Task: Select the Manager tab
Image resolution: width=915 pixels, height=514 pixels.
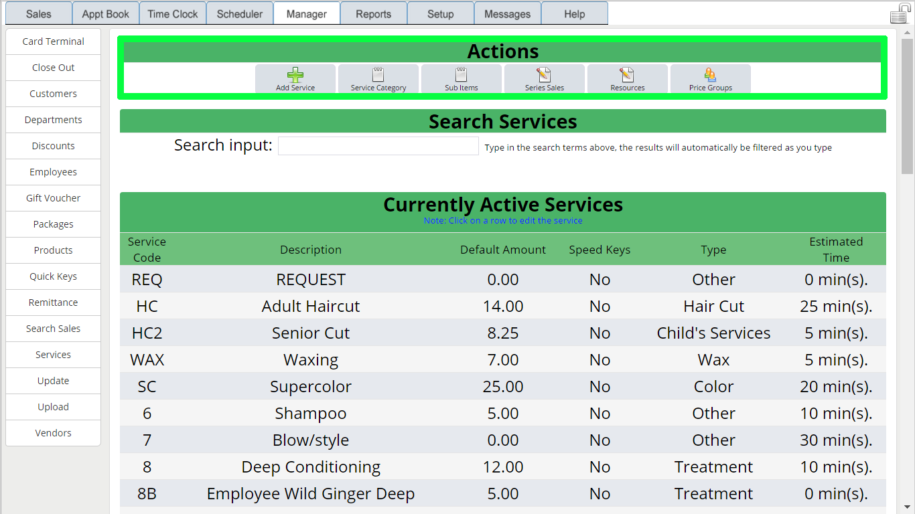Action: (307, 13)
